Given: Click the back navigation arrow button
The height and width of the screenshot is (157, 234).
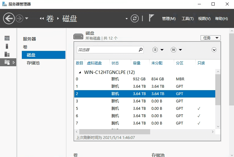Looking at the screenshot, I should pos(9,18).
